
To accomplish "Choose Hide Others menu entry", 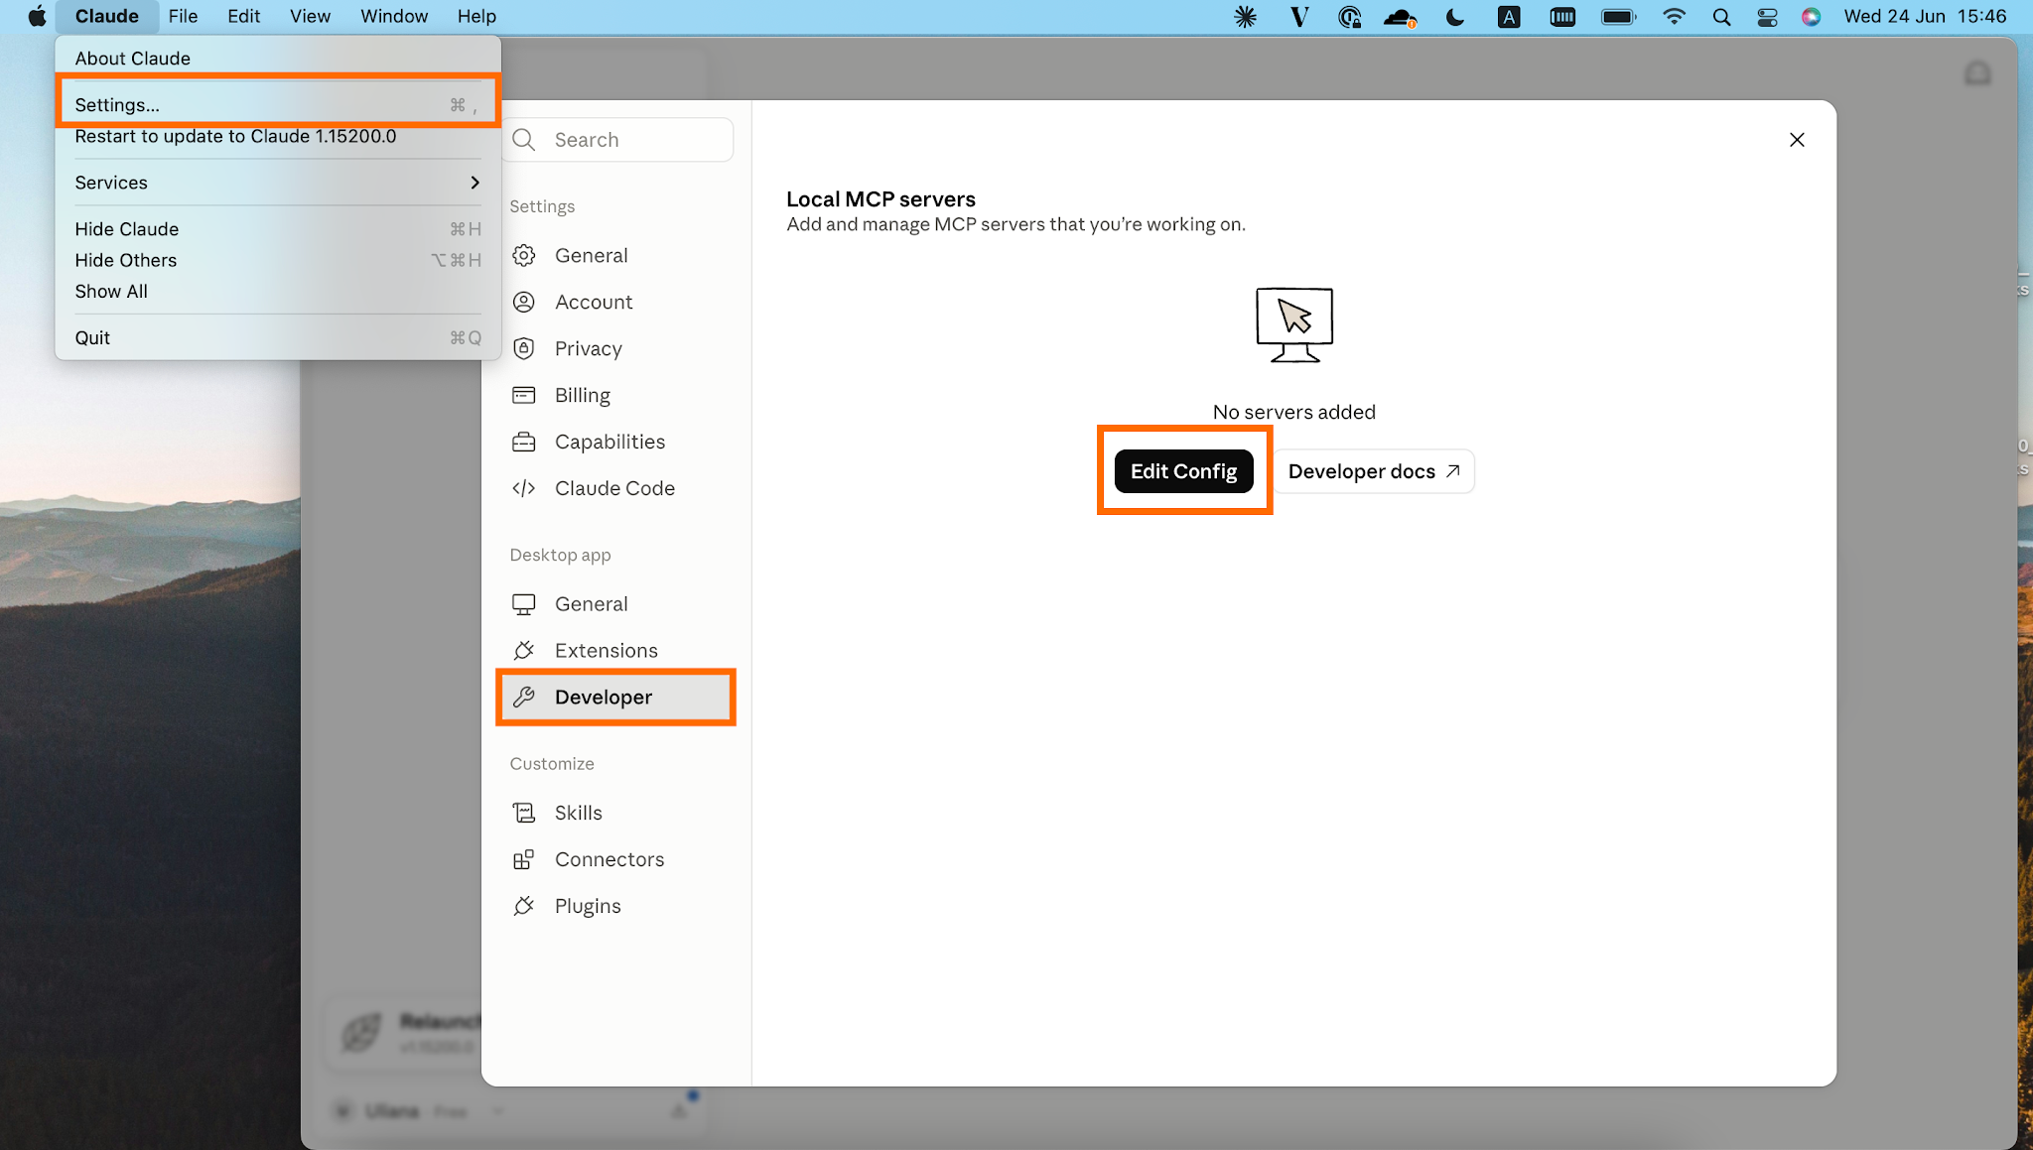I will click(x=278, y=260).
